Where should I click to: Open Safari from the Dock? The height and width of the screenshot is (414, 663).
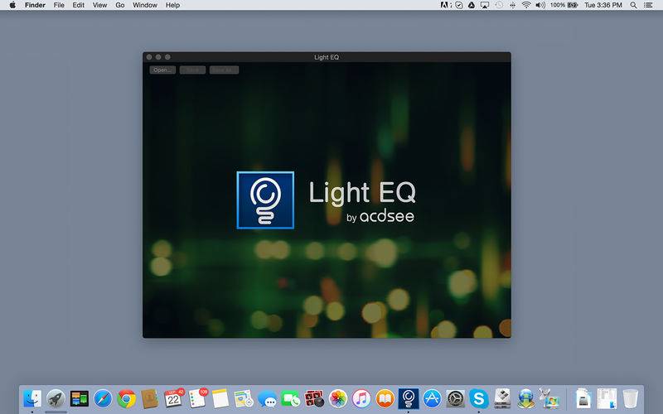[103, 398]
